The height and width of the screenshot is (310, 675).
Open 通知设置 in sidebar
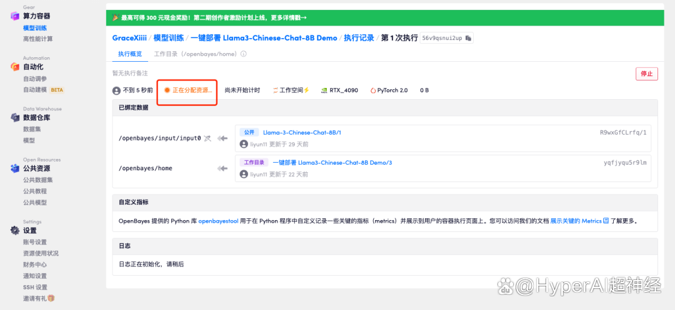[x=35, y=276]
